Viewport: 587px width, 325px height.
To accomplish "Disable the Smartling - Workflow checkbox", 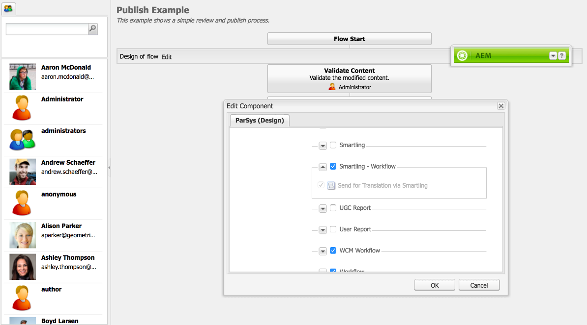I will pos(333,166).
